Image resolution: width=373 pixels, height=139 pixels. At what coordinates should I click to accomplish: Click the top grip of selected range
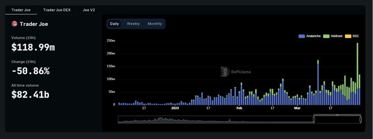[x=337, y=115]
